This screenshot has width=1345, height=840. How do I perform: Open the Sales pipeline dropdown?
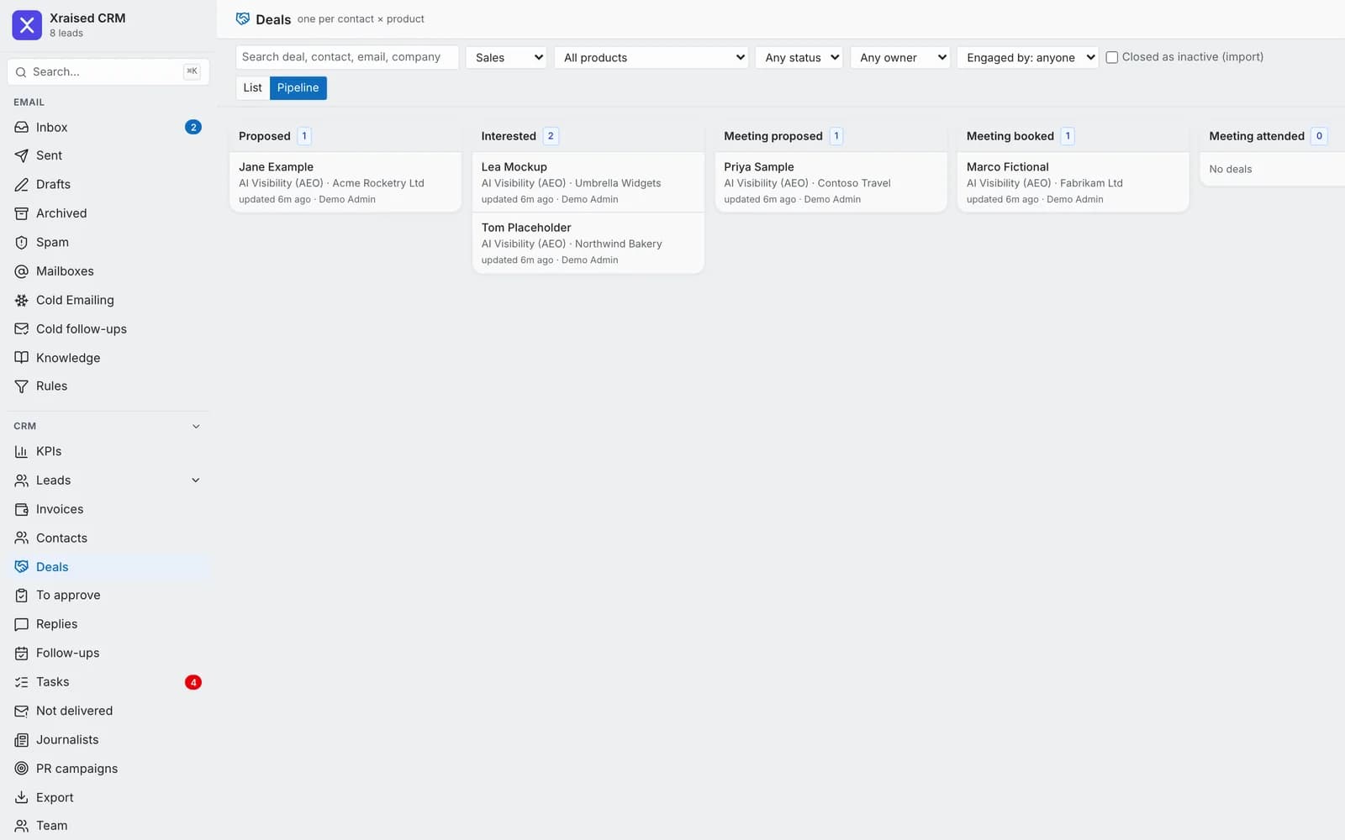[x=506, y=57]
